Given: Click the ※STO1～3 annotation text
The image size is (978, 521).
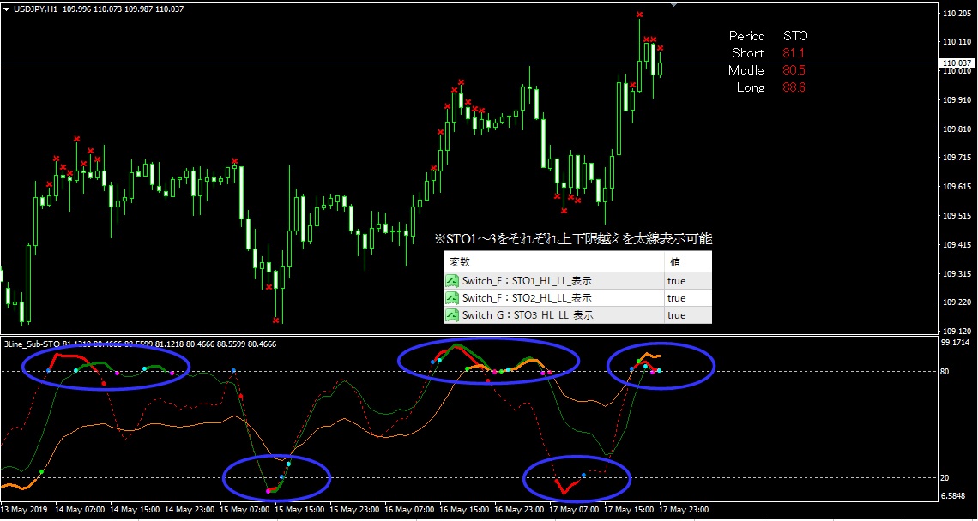Looking at the screenshot, I should tap(573, 238).
